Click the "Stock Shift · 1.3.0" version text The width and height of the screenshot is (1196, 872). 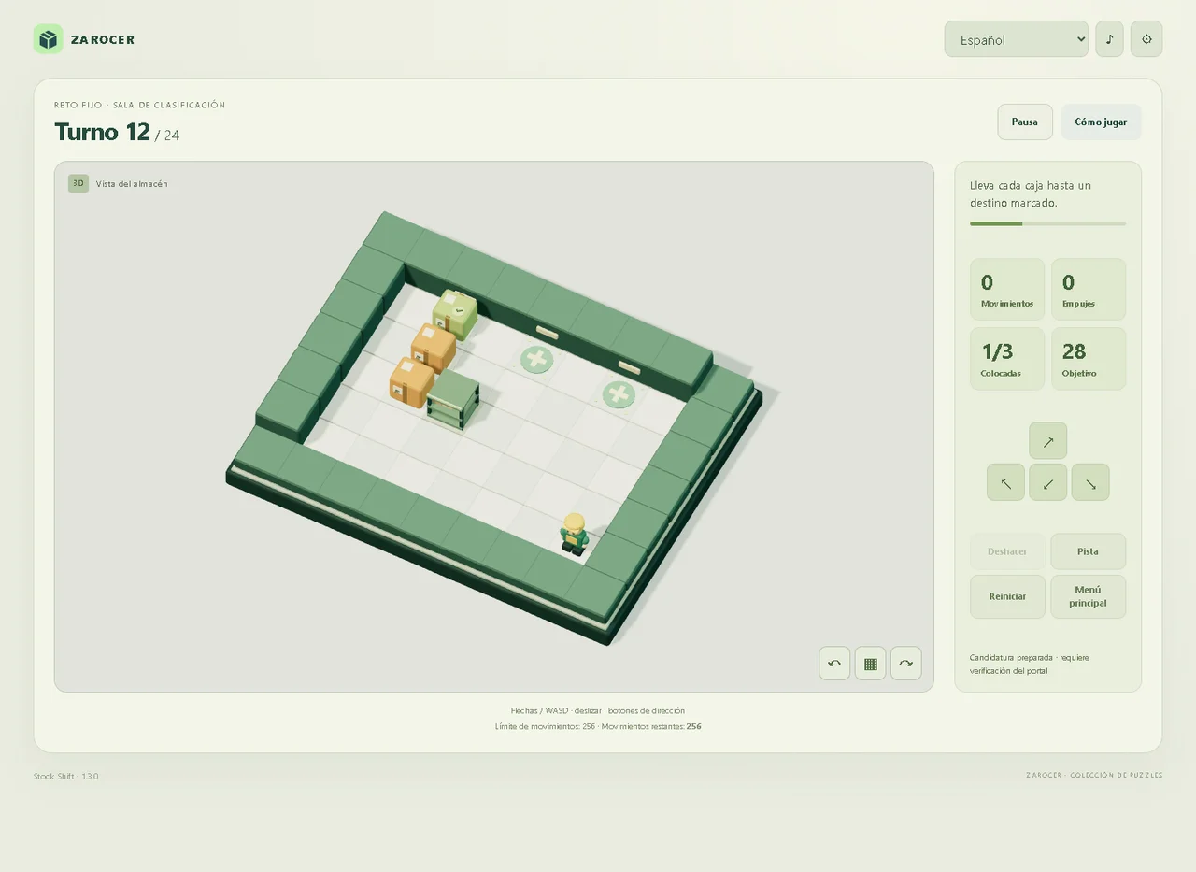65,777
